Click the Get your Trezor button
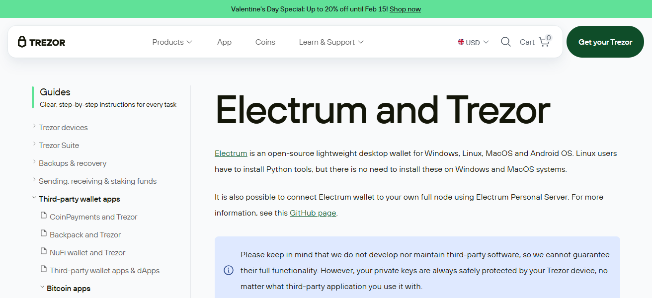Screen dimensions: 652x298 coord(605,42)
